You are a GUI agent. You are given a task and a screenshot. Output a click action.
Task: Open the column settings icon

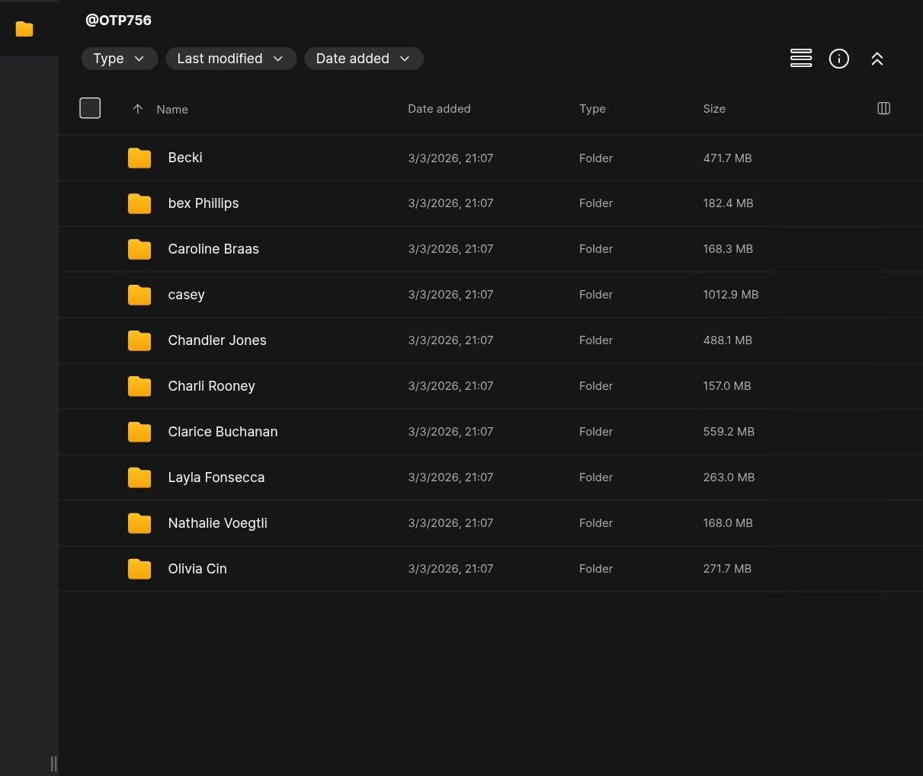(x=883, y=108)
